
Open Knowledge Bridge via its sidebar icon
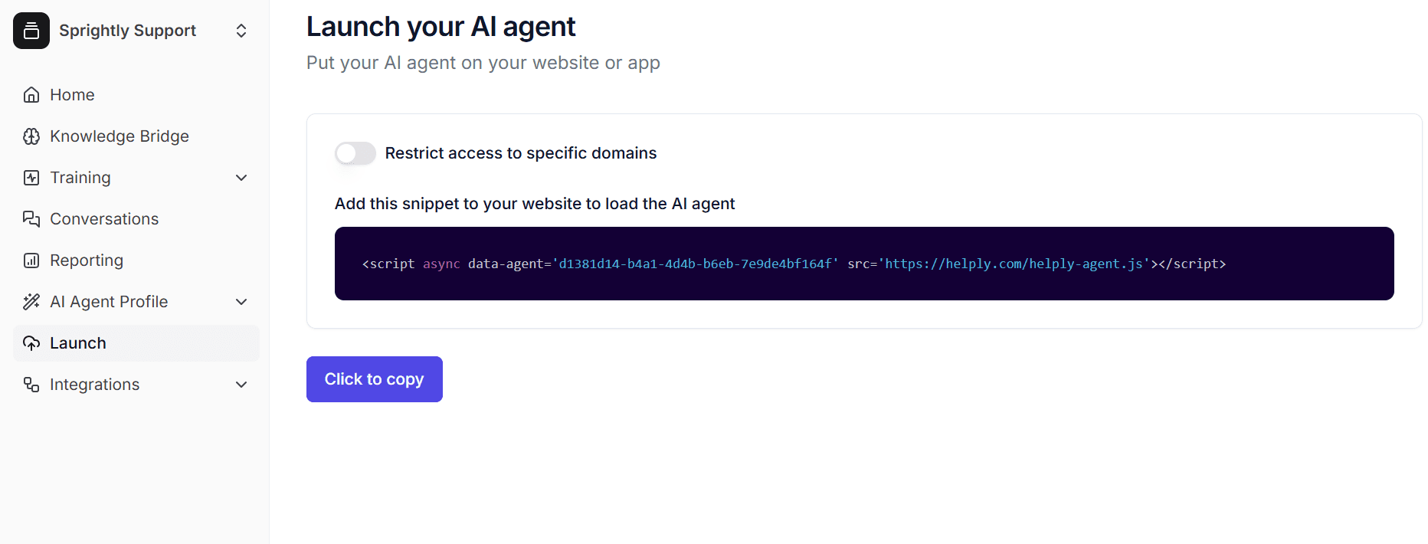[31, 136]
